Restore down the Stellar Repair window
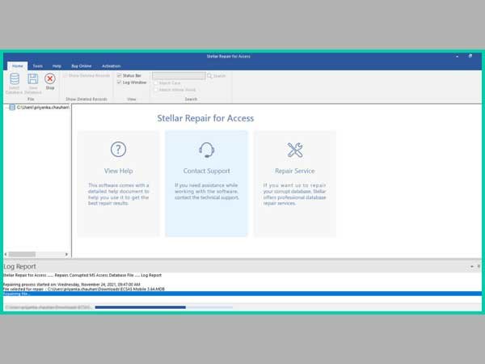Image resolution: width=485 pixels, height=364 pixels. click(x=470, y=56)
